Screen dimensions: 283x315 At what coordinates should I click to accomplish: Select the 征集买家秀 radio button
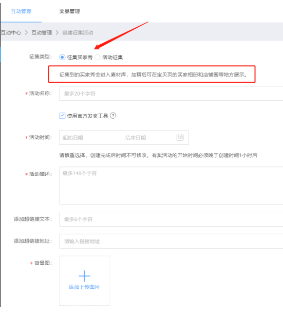point(62,57)
